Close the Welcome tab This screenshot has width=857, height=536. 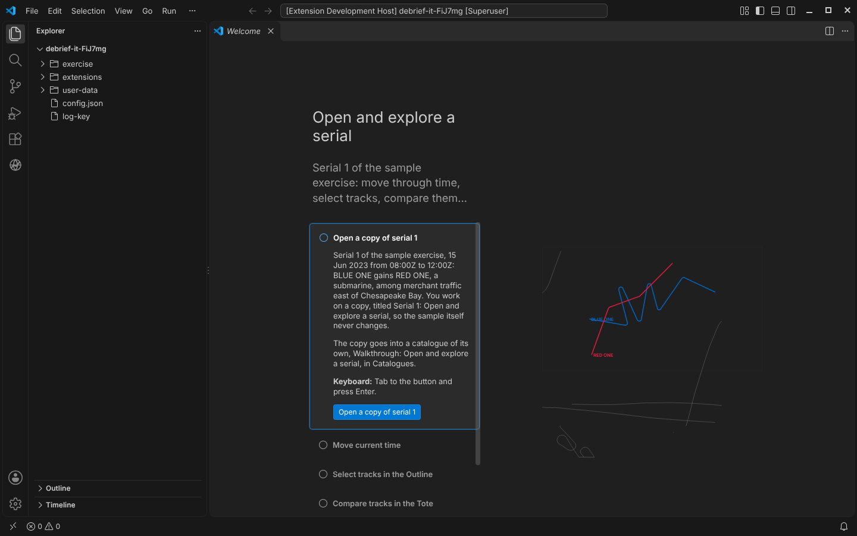pyautogui.click(x=271, y=31)
